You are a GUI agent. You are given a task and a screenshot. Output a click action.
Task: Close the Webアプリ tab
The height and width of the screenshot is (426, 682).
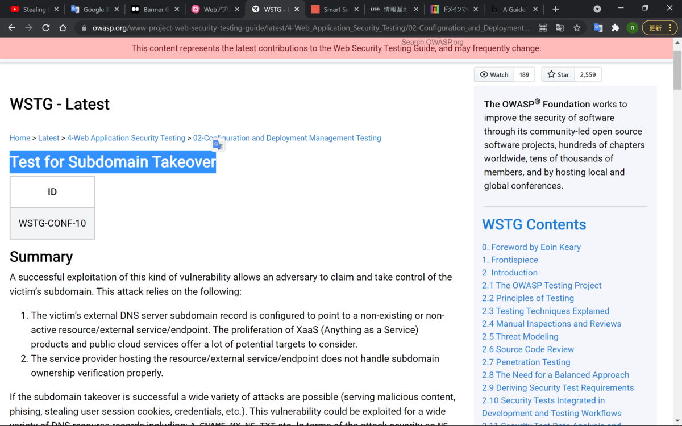[237, 9]
